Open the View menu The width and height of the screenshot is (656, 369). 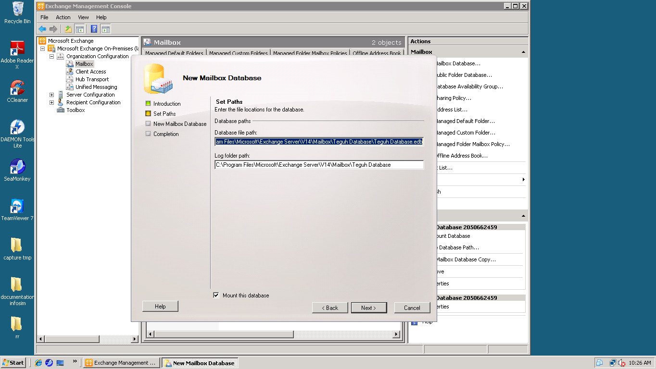point(83,17)
